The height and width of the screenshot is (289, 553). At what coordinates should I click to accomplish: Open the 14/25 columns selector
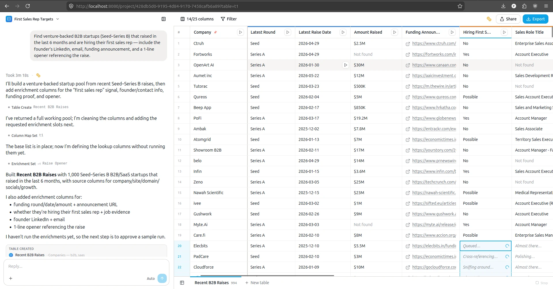197,19
